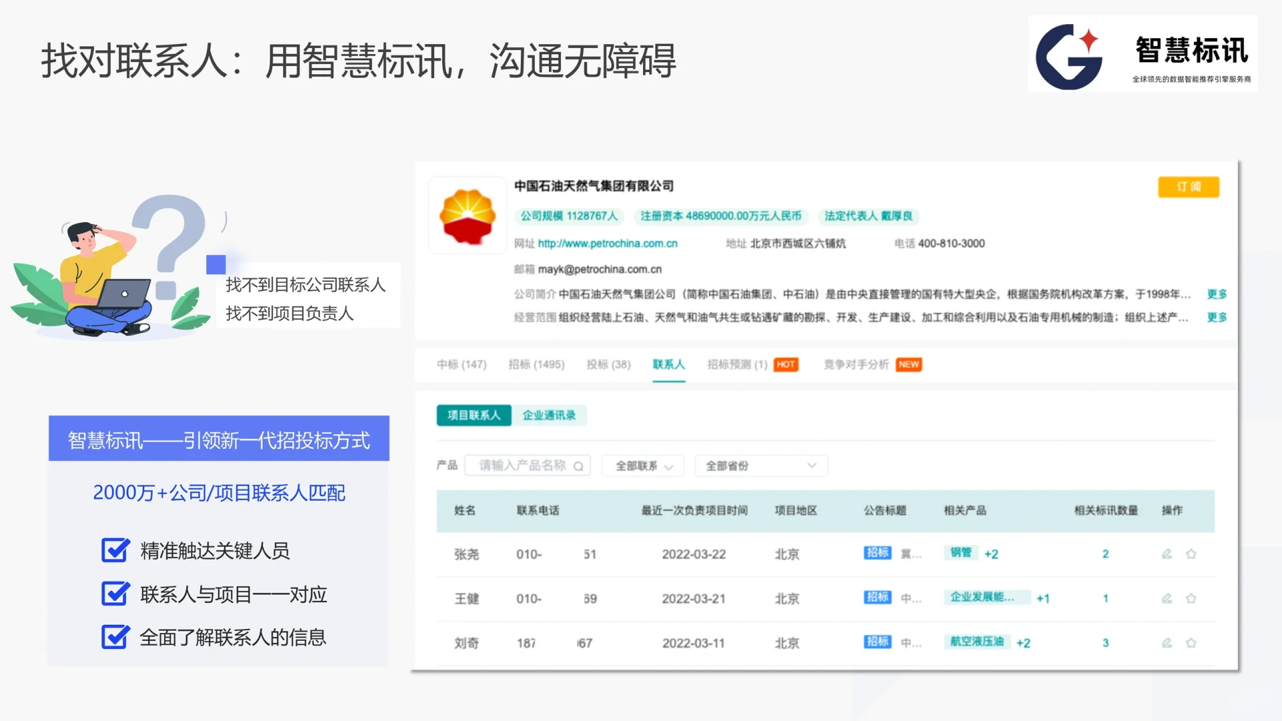Click the orange 订阅 button

[1188, 187]
